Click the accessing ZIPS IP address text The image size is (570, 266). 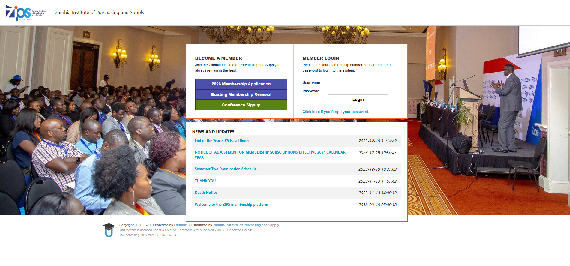point(148,235)
